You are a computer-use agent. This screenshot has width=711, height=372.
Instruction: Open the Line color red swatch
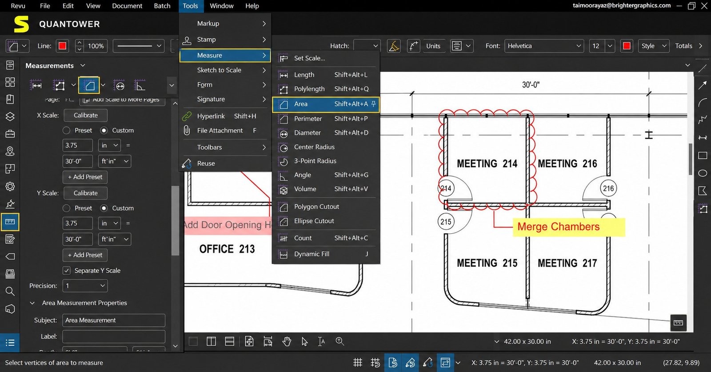tap(62, 46)
